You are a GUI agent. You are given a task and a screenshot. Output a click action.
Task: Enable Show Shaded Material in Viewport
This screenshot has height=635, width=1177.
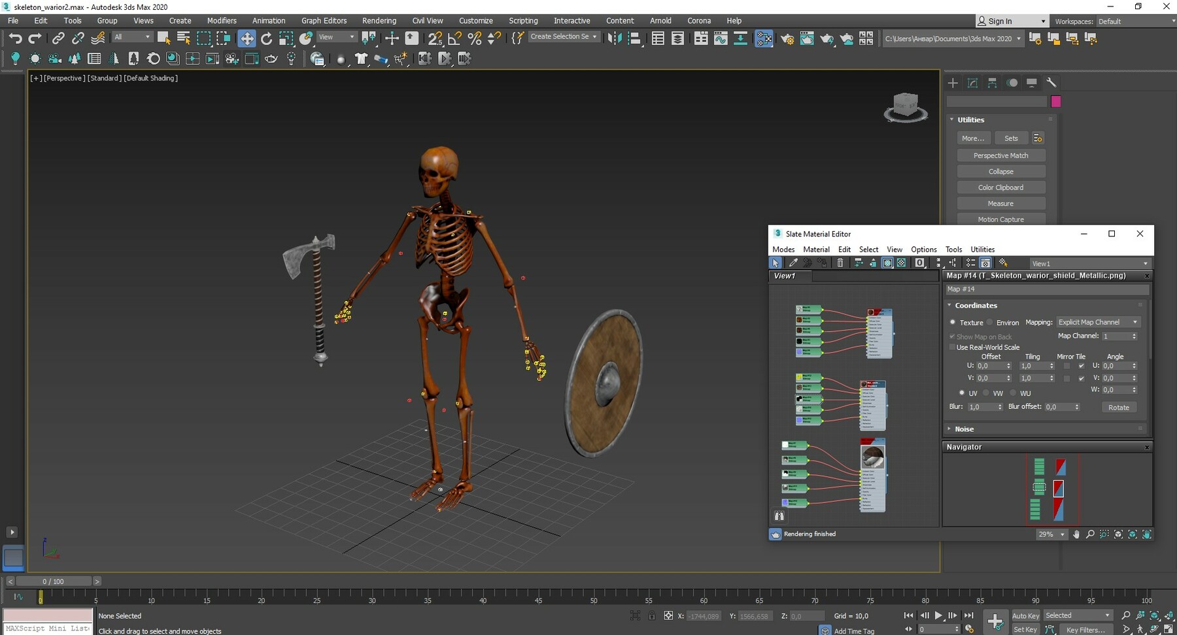click(887, 263)
